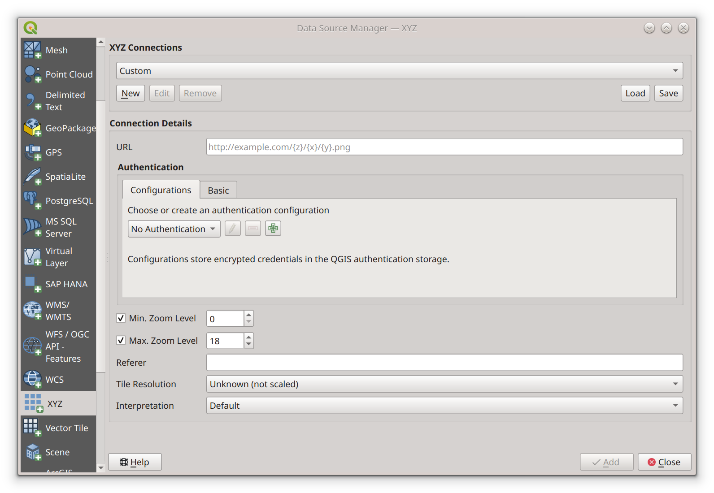Focus the Referer input field

click(444, 363)
